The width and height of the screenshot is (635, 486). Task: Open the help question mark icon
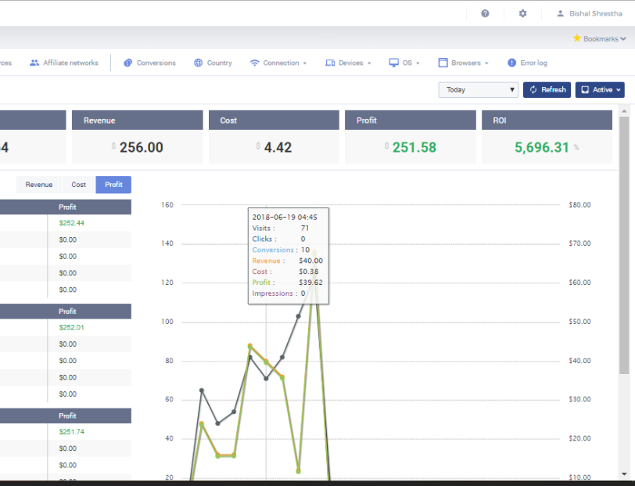click(485, 13)
